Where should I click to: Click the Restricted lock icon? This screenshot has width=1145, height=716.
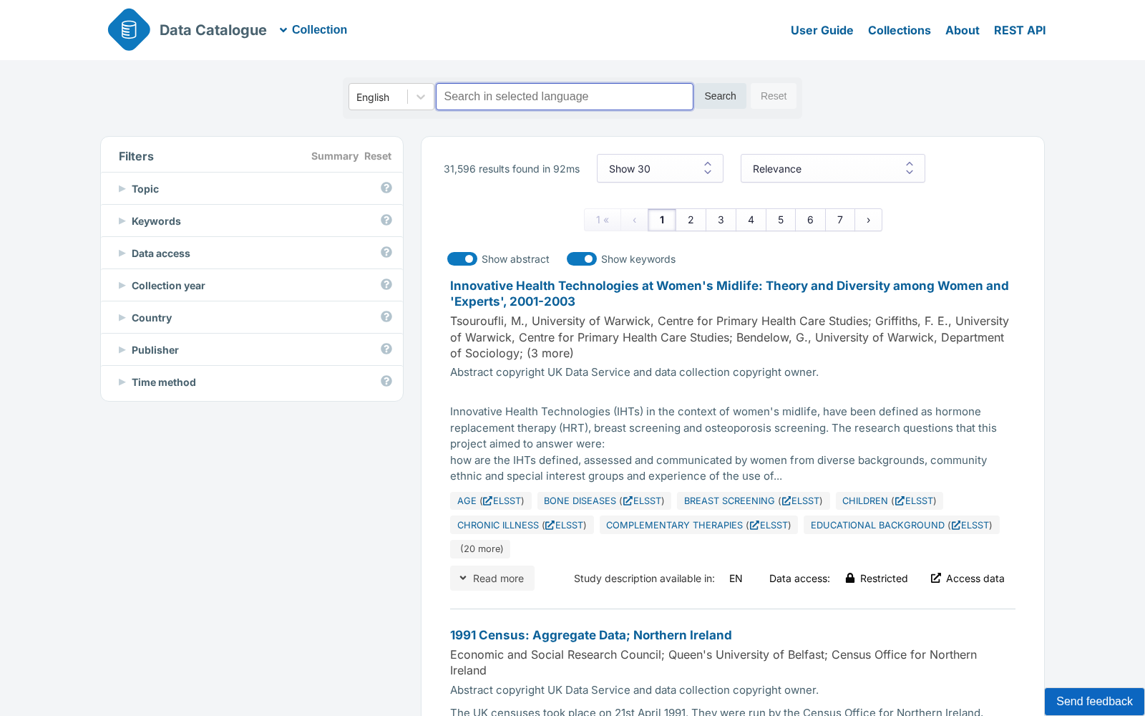[x=850, y=578]
